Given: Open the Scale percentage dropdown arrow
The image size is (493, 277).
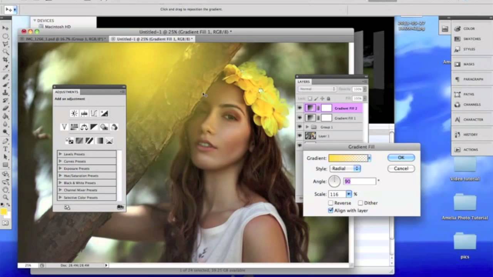Looking at the screenshot, I should [349, 194].
